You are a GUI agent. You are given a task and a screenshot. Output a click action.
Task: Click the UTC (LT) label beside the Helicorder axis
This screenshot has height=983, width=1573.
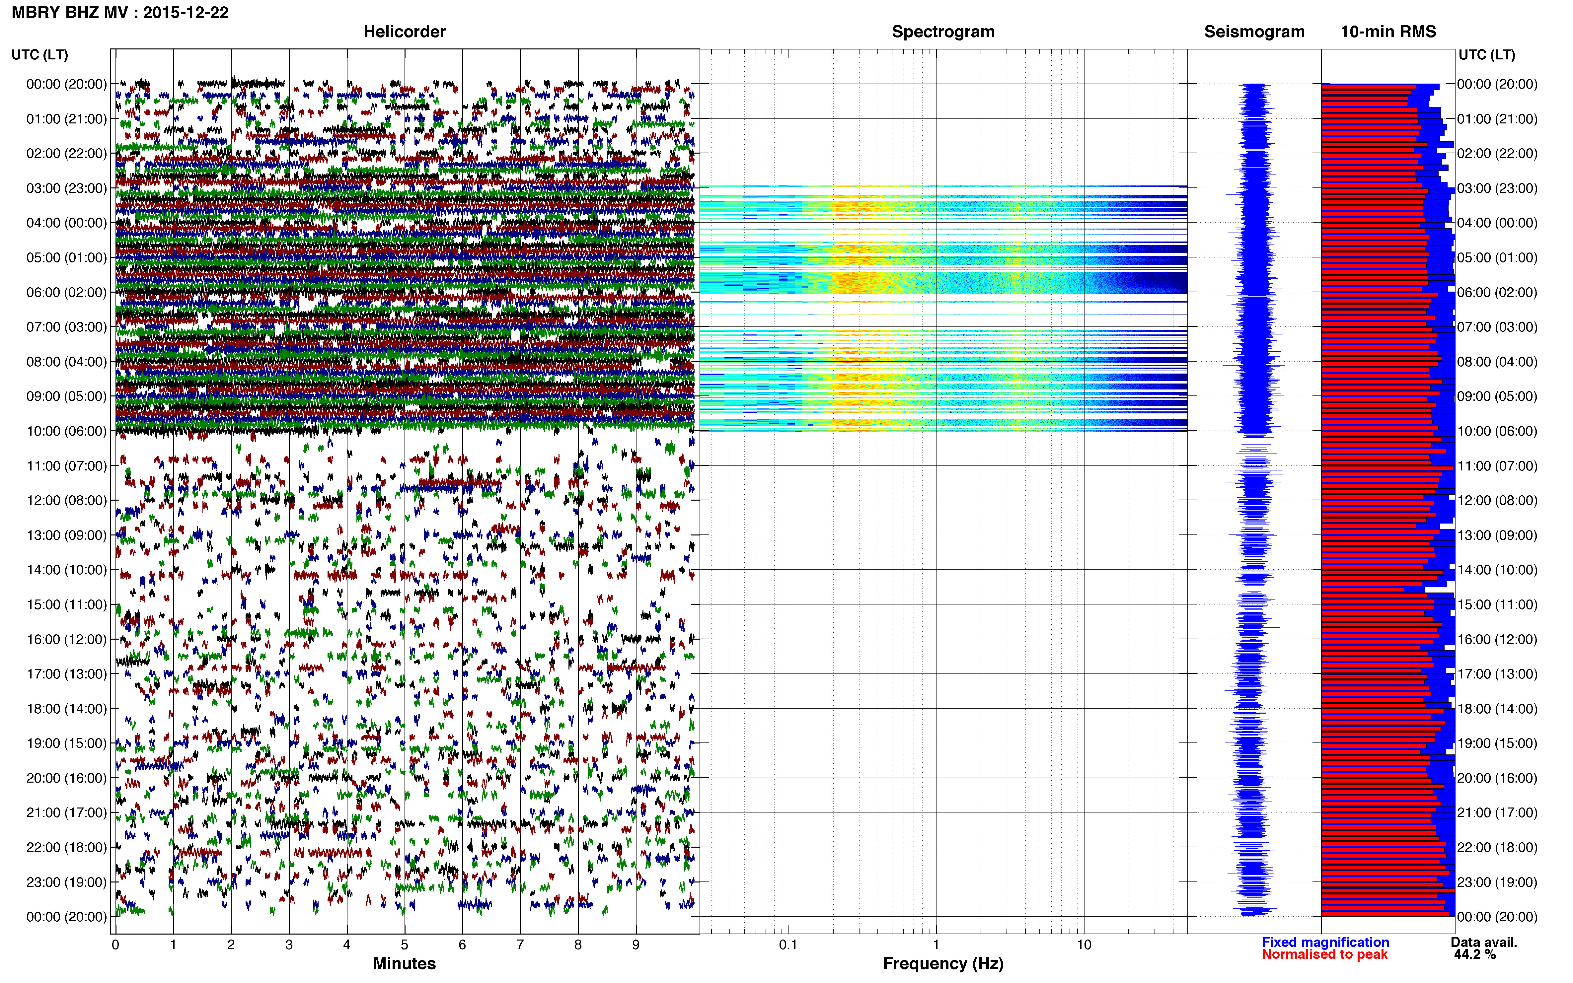point(40,55)
